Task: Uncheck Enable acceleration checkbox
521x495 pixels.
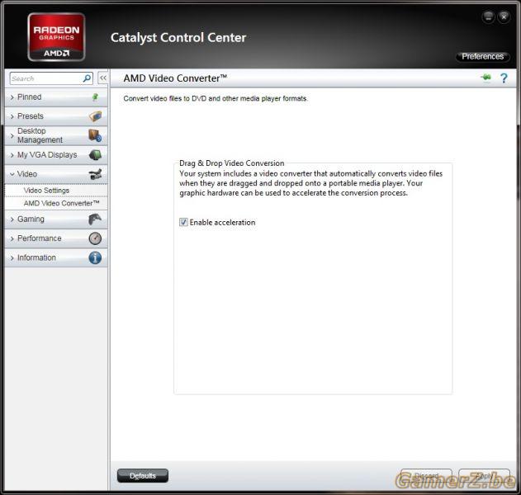Action: pos(183,222)
